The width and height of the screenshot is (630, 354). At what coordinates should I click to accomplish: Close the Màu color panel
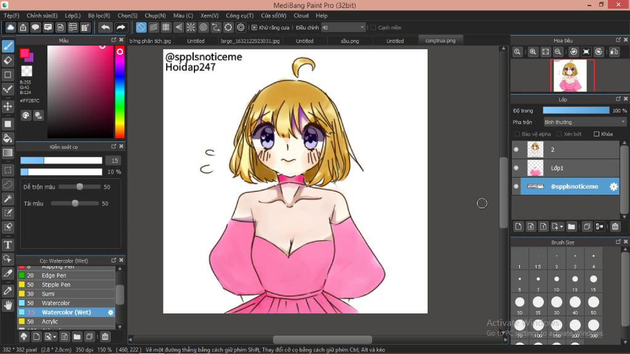pos(121,40)
